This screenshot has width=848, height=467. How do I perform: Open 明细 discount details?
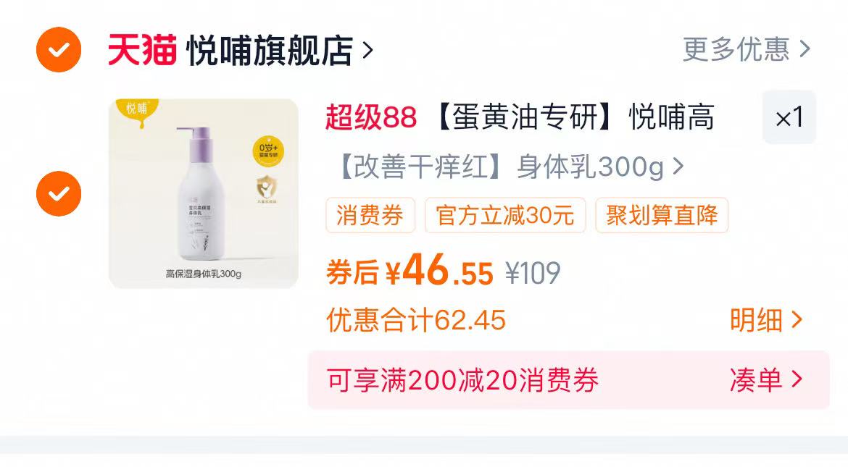[x=766, y=320]
